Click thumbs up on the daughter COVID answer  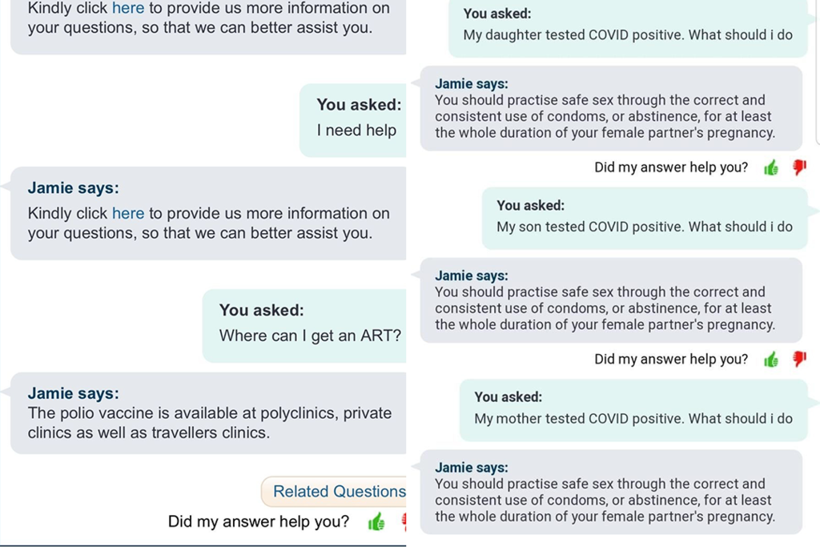coord(771,167)
